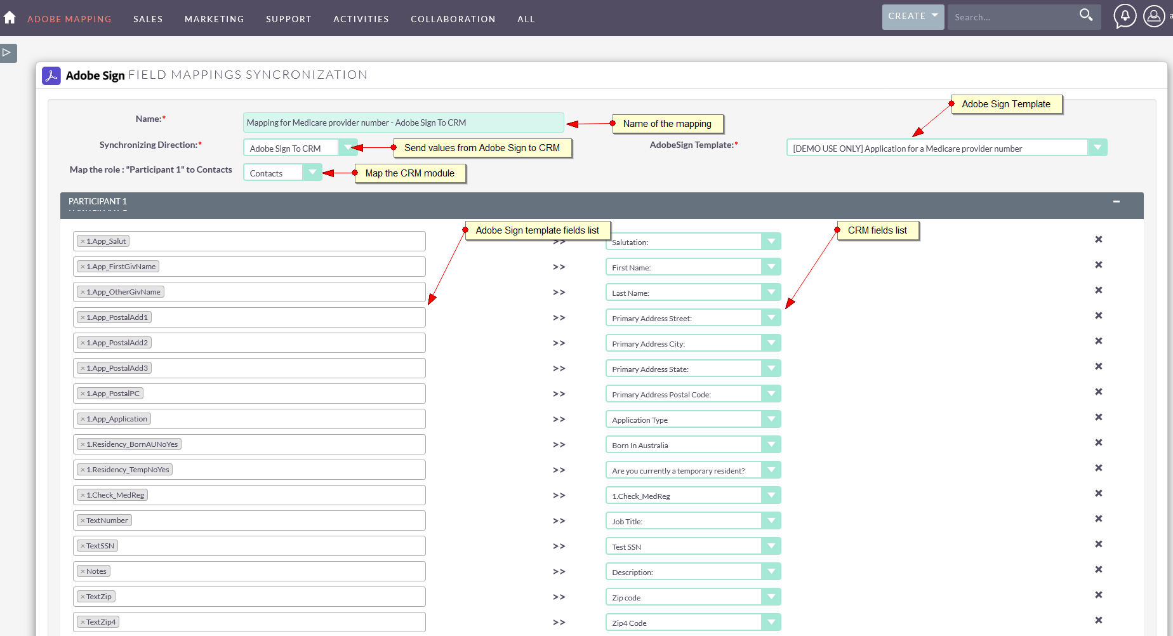Delete the Job Title mapping row
The height and width of the screenshot is (636, 1173).
1099,519
